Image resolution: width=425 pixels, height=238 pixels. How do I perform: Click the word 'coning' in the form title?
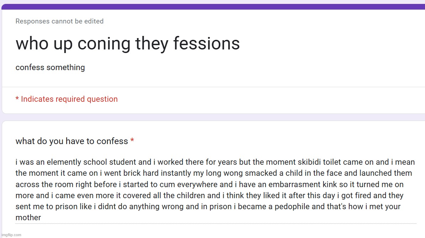(104, 44)
